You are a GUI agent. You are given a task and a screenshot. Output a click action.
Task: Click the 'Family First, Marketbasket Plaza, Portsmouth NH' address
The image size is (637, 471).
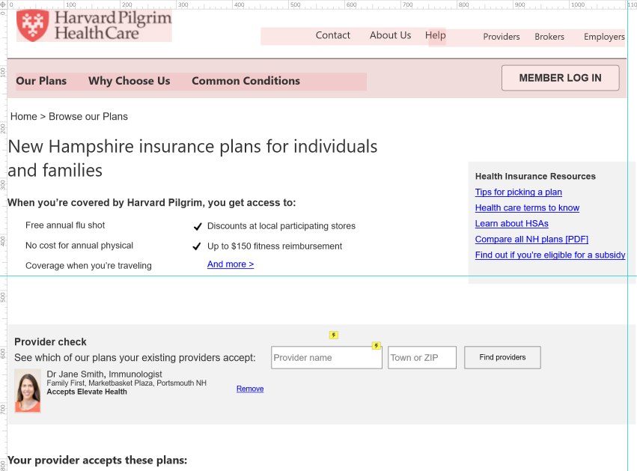(127, 383)
